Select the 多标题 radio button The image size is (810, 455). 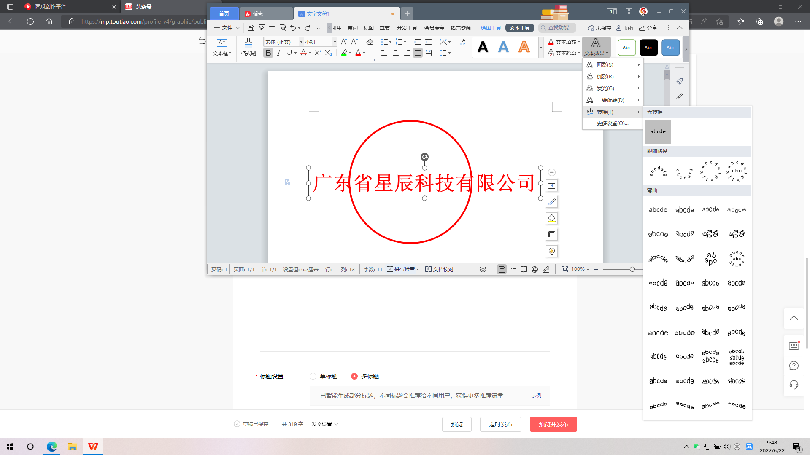pos(354,376)
